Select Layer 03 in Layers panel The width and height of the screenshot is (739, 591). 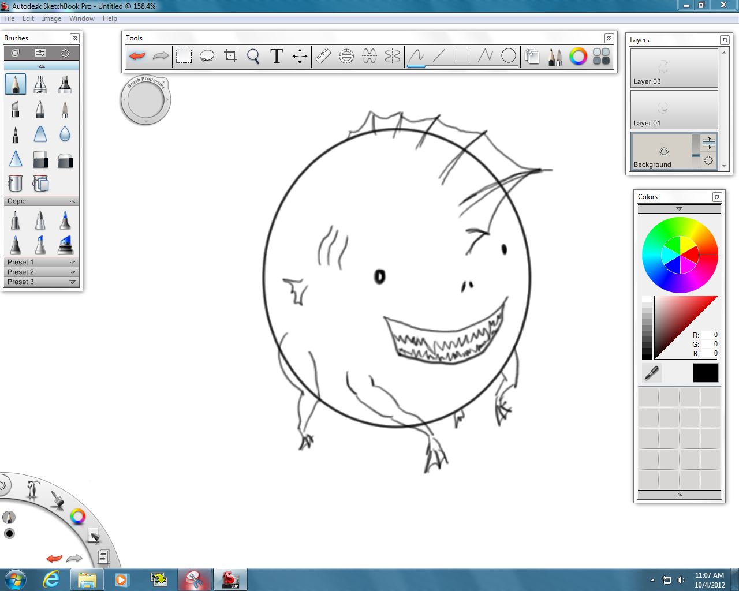click(x=674, y=68)
